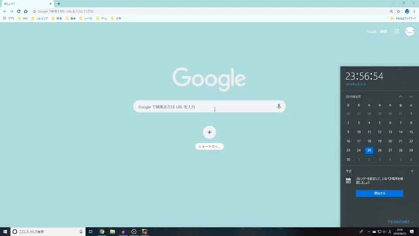Close the current browser tab
The width and height of the screenshot is (419, 236).
(50, 4)
